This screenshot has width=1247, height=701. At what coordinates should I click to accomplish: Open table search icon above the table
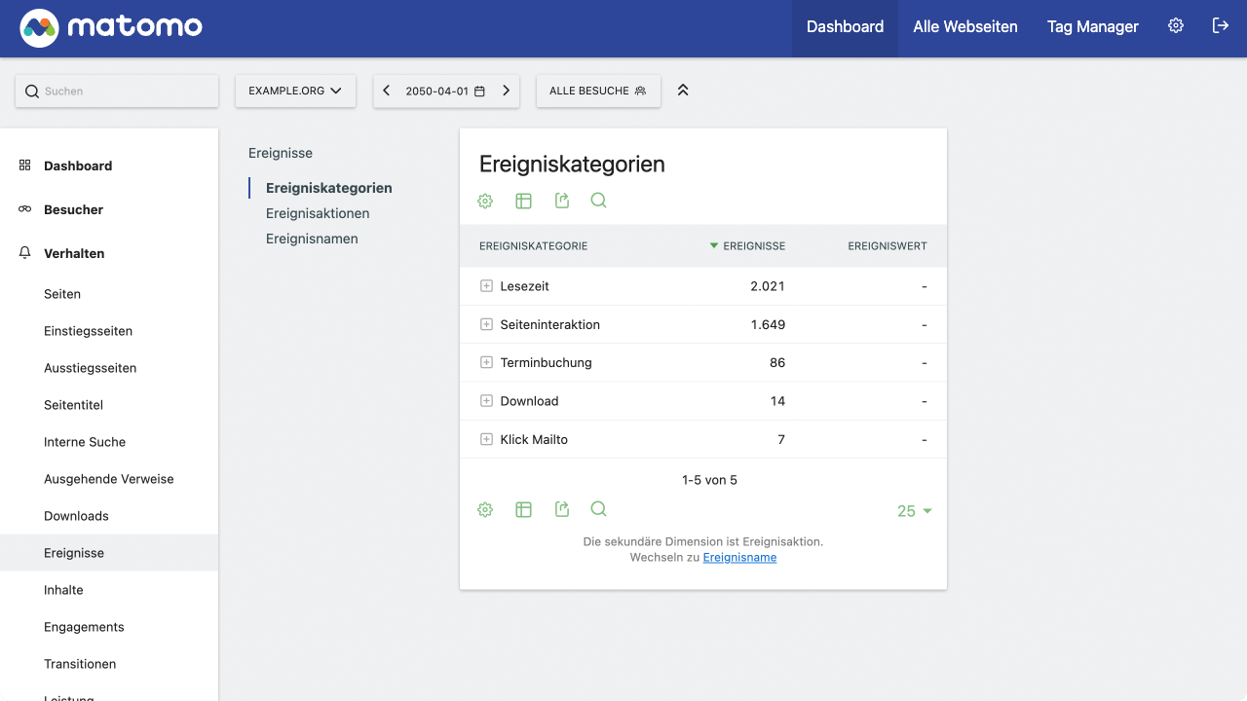click(x=599, y=201)
